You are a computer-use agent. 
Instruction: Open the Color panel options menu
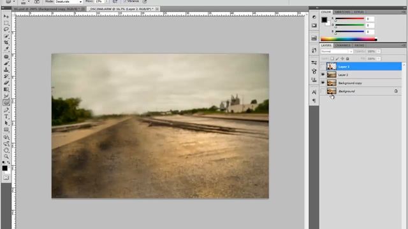click(x=404, y=12)
